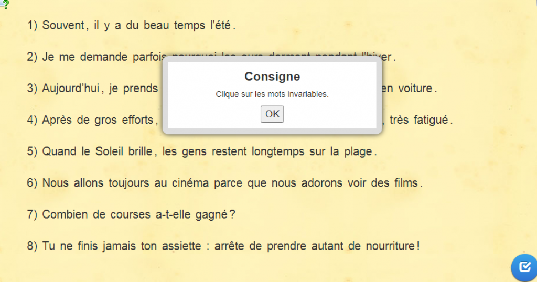Viewport: 537px width, 282px height.
Task: Select the word "nourriture" in sentence 8
Action: [391, 246]
